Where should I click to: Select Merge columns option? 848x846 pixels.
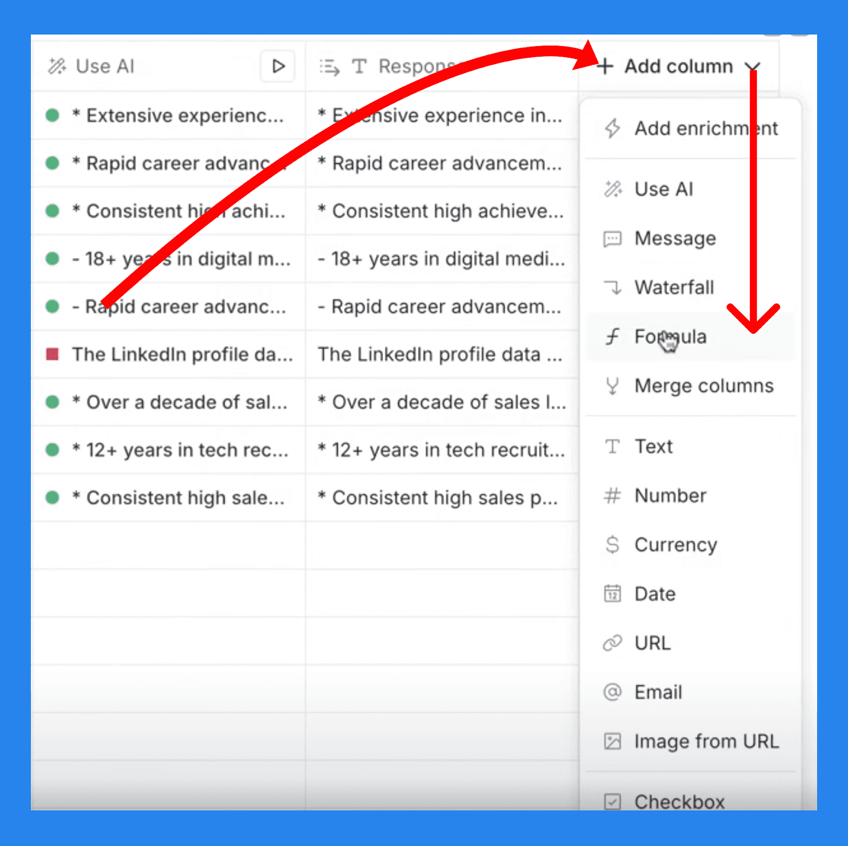[x=691, y=386]
